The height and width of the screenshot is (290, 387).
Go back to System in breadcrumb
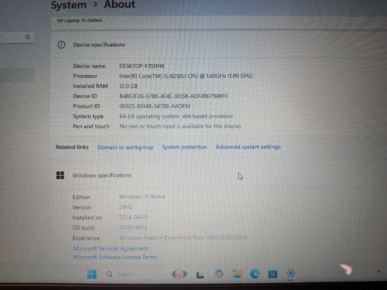(69, 5)
